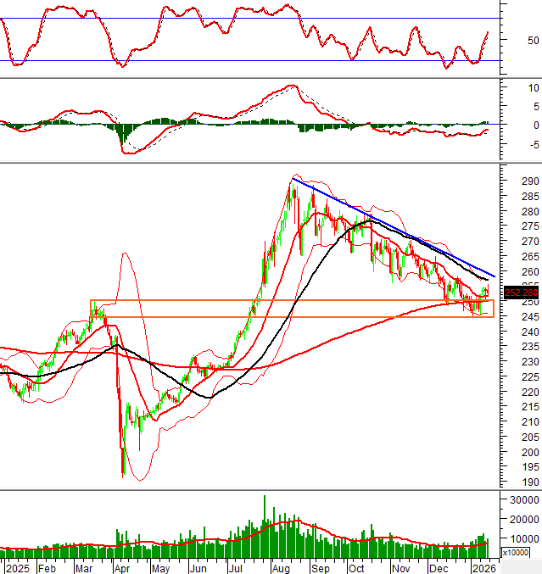
Task: Select the Nov label on the time axis
Action: (x=400, y=569)
